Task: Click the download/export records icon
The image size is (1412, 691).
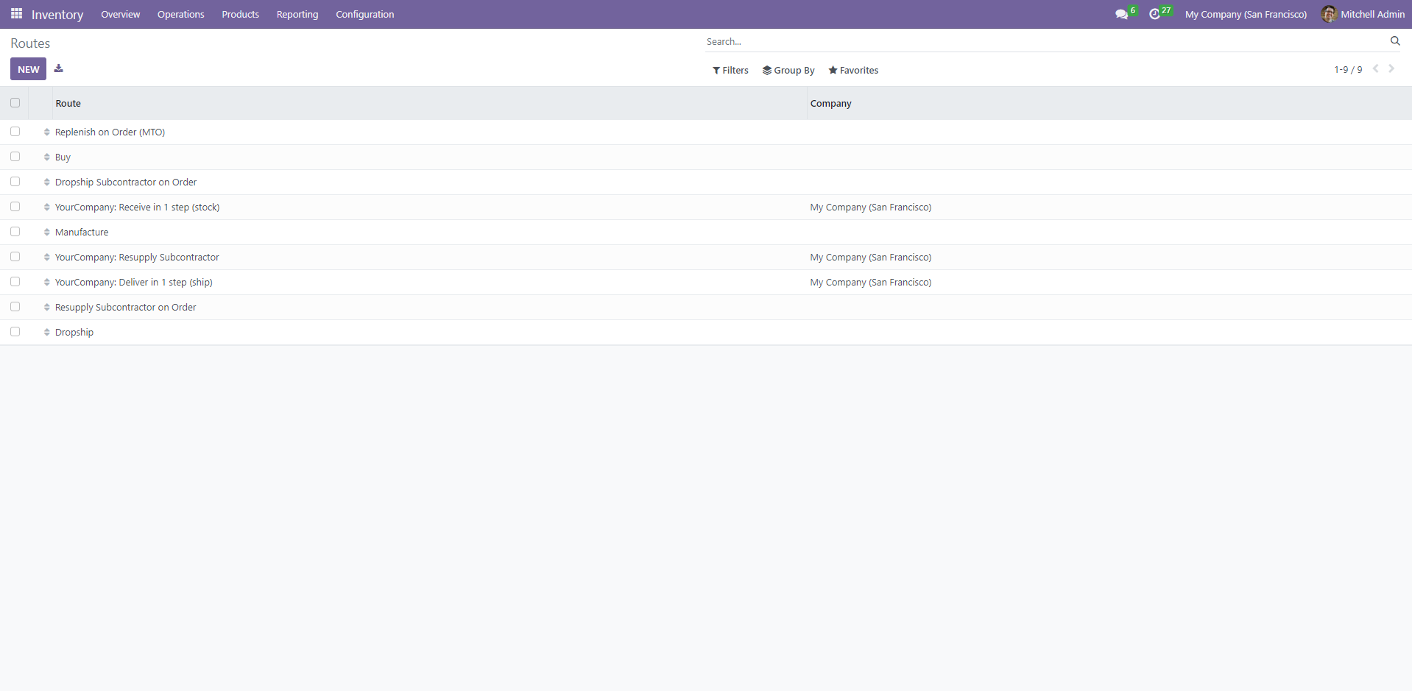Action: coord(59,68)
